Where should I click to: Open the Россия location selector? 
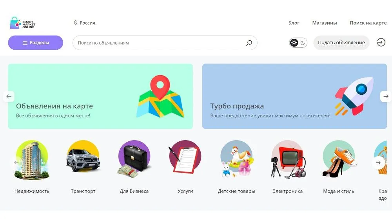pyautogui.click(x=84, y=23)
